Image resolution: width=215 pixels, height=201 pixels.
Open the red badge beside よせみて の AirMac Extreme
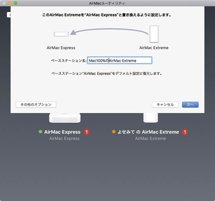[x=185, y=132]
